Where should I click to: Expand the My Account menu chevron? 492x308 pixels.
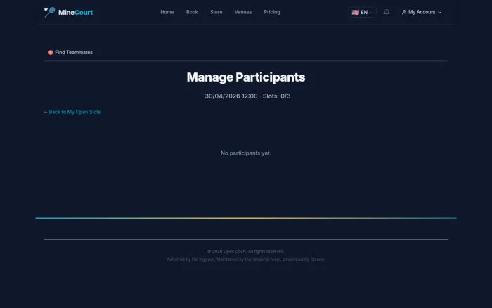(x=439, y=12)
